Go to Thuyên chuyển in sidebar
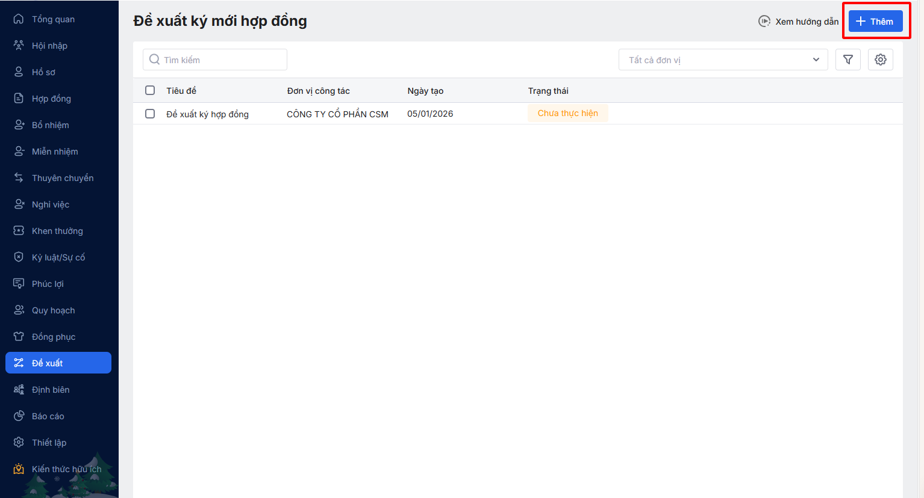The height and width of the screenshot is (498, 924). coord(62,178)
